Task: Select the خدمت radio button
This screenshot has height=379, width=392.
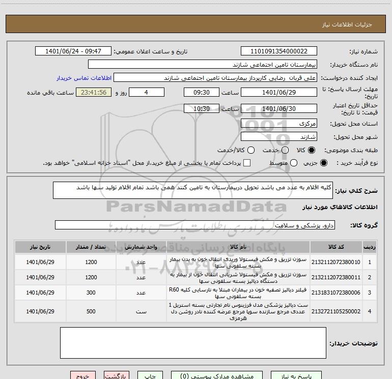Action: coord(285,150)
